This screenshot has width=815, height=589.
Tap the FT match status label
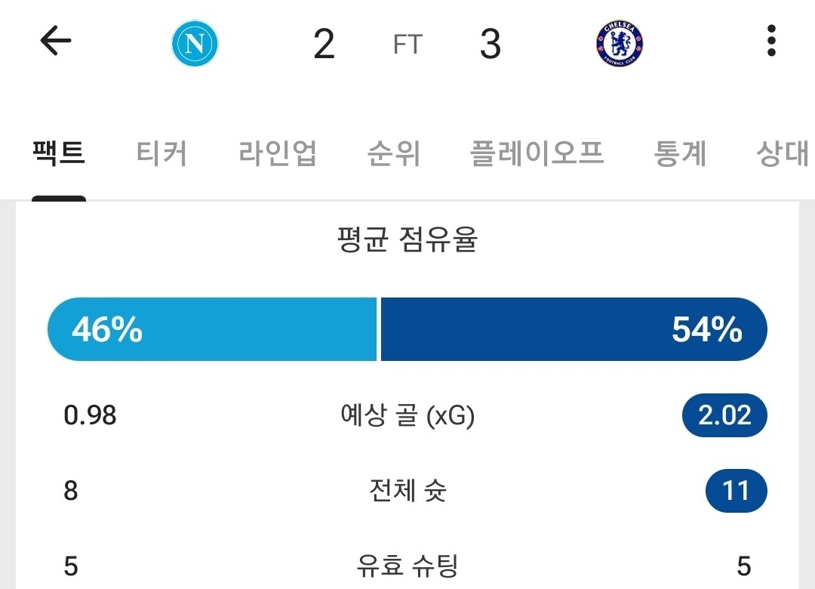pos(407,45)
